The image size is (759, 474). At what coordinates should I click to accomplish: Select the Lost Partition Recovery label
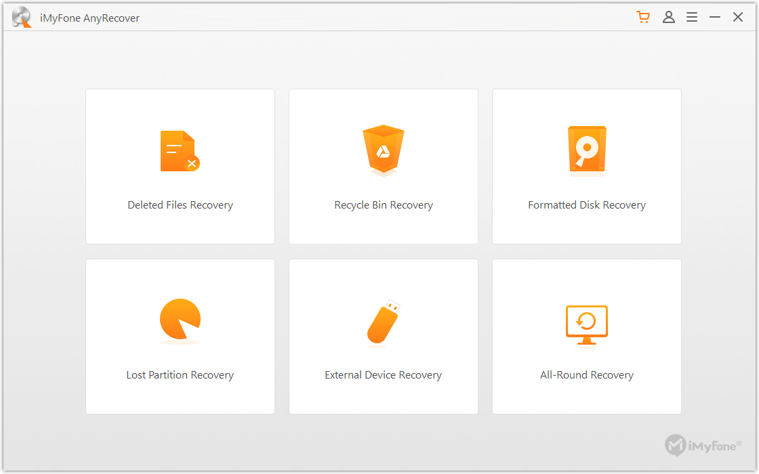180,375
